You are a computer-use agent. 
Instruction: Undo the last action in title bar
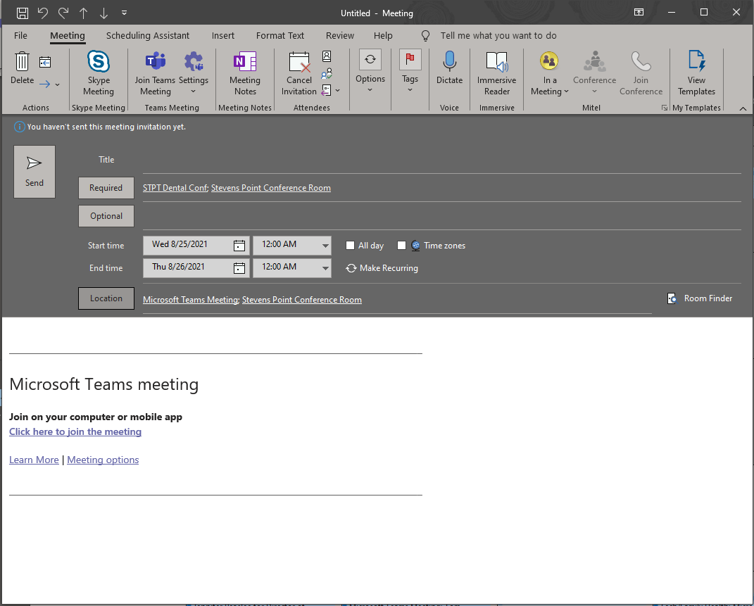click(43, 13)
